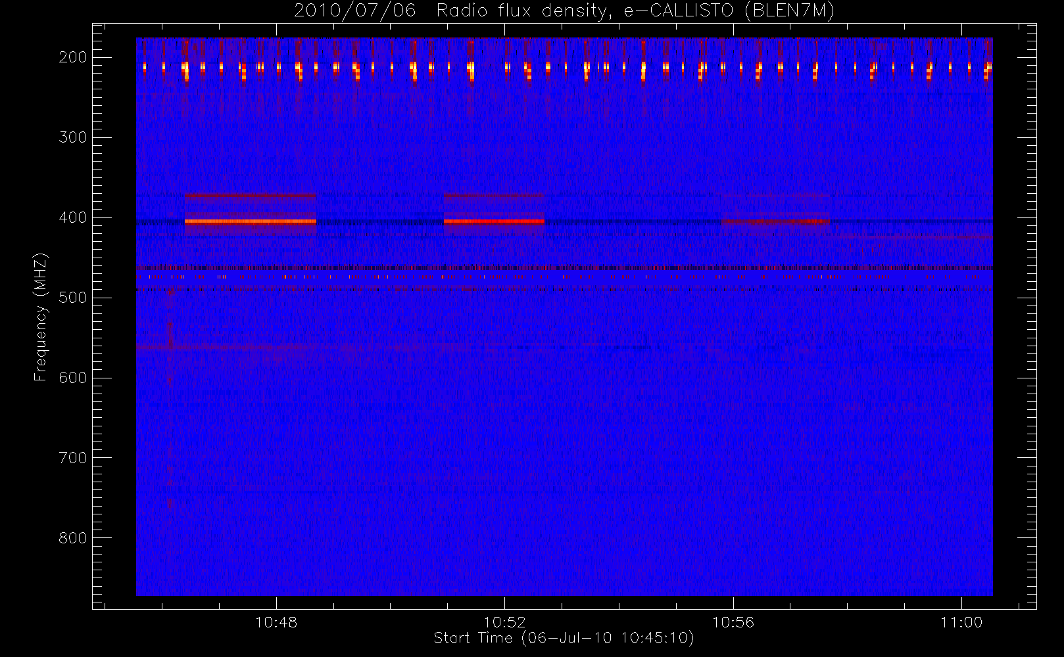Select the 600 frequency tick label
The width and height of the screenshot is (1064, 657).
pyautogui.click(x=73, y=378)
